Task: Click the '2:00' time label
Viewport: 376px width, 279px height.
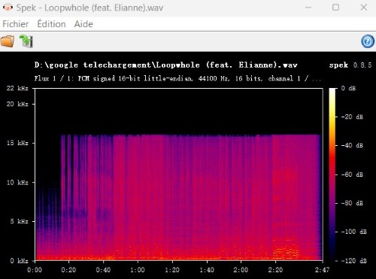Action: coord(241,270)
